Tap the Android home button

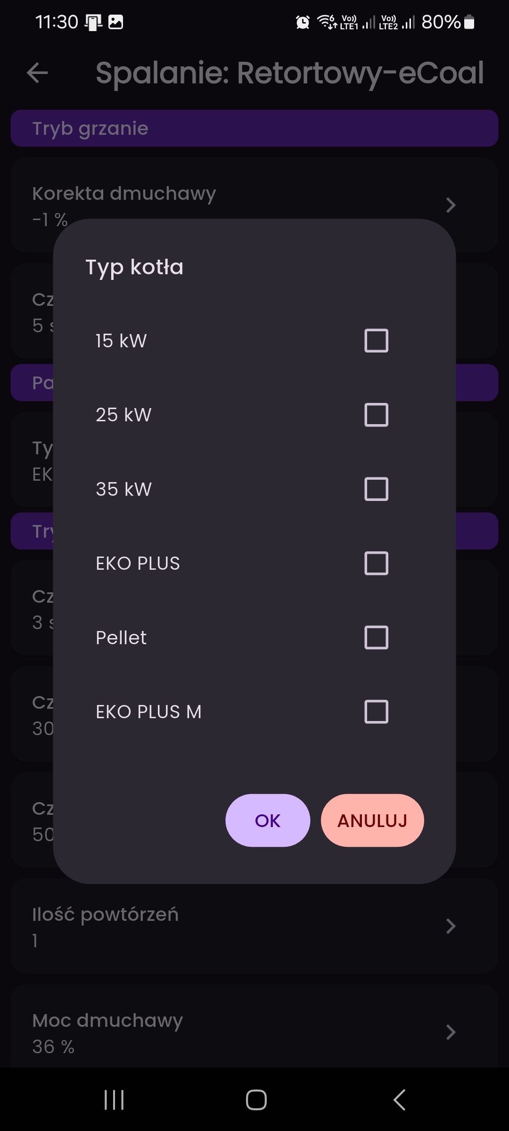256,1100
